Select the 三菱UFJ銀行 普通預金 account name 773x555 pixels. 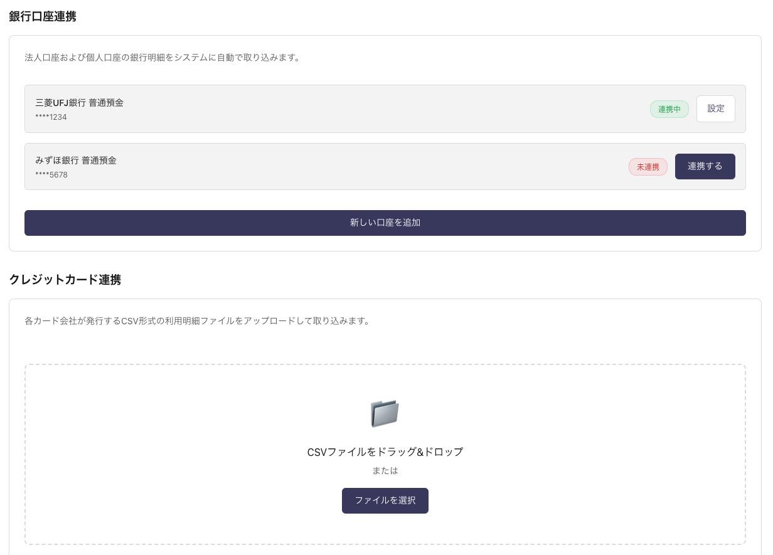click(x=80, y=103)
